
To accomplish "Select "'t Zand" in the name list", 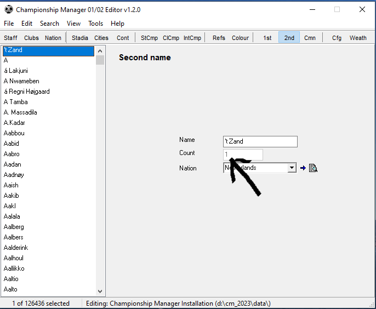I will click(48, 50).
